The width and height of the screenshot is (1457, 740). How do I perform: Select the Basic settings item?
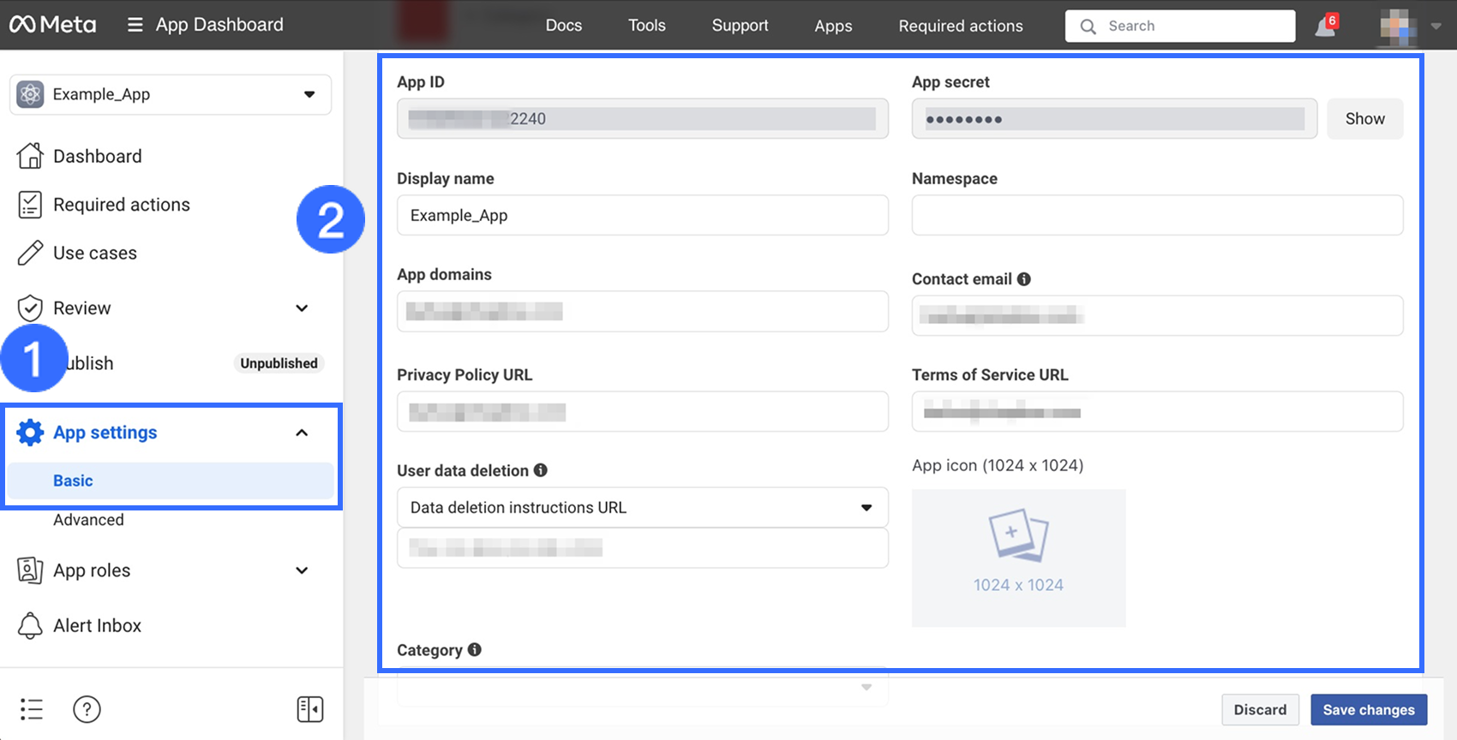[x=171, y=480]
